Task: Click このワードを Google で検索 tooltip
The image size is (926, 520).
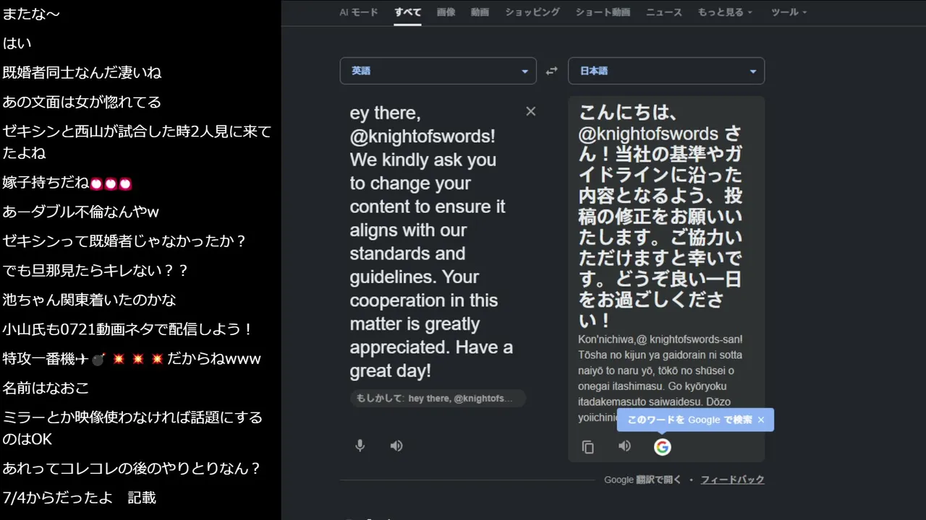Action: pos(689,420)
